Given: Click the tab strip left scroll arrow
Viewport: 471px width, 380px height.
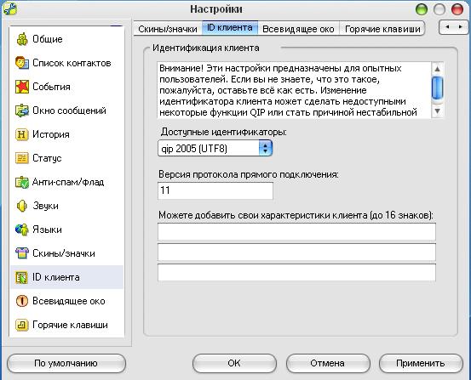Looking at the screenshot, I should click(447, 27).
